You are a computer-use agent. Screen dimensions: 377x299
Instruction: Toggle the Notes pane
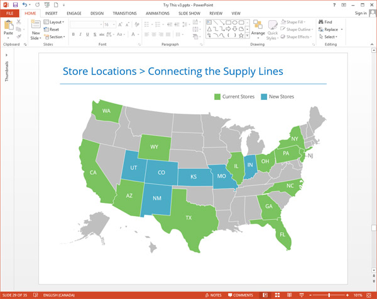[x=212, y=295]
